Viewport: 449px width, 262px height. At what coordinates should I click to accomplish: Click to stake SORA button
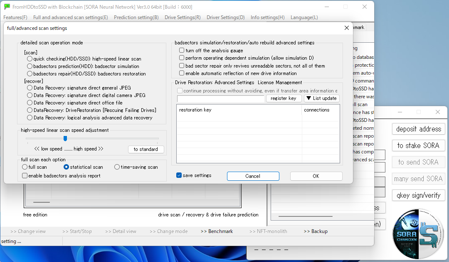(x=419, y=146)
